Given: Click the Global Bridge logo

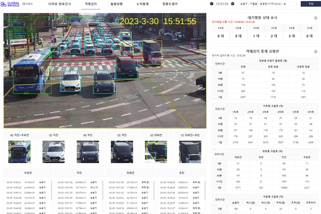Looking at the screenshot, I should 10,4.
